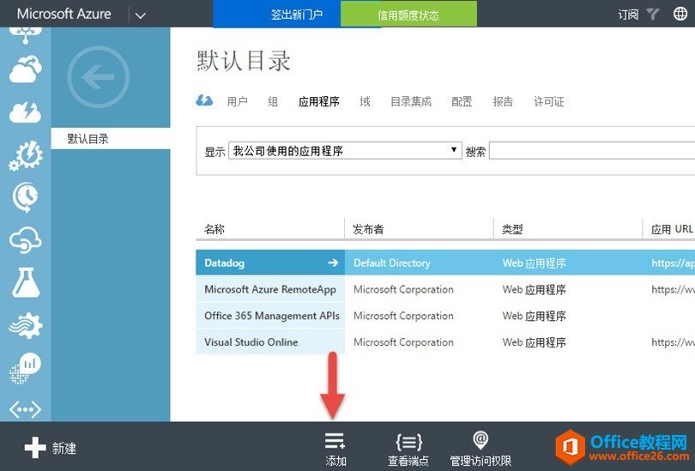Open the chart bubble insights sidebar icon
Image resolution: width=695 pixels, height=471 pixels.
25,368
